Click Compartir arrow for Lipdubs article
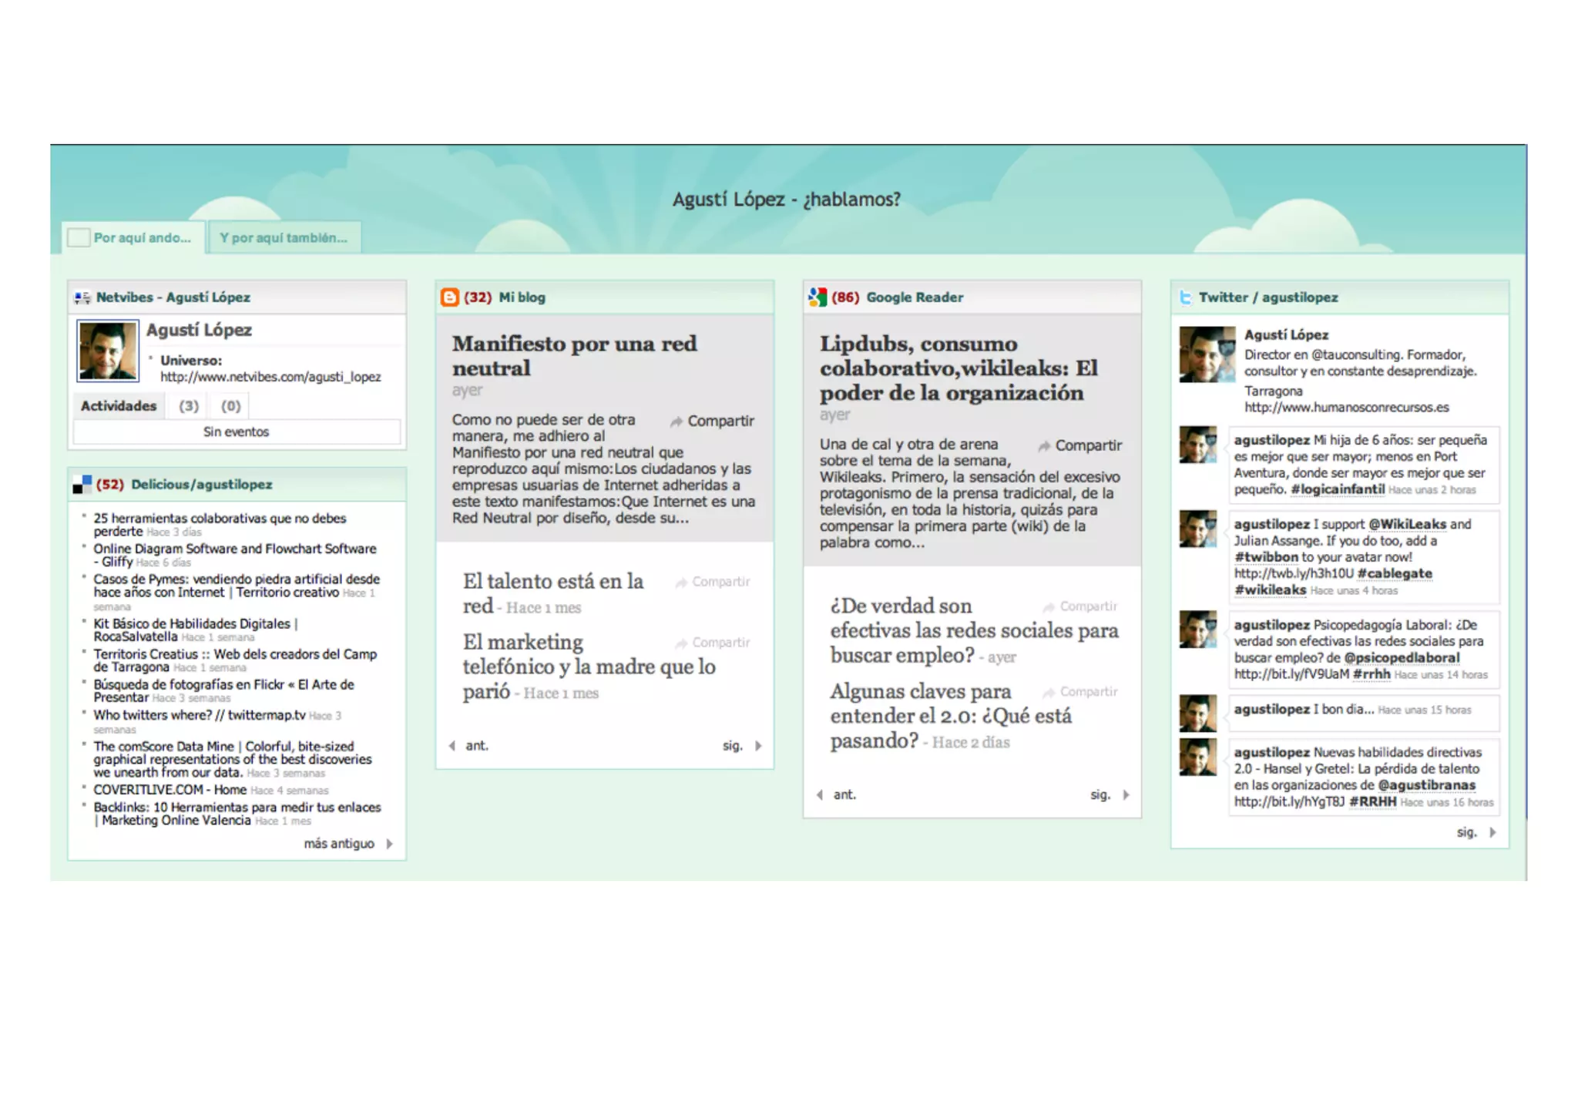Image resolution: width=1578 pixels, height=1115 pixels. coord(1044,446)
